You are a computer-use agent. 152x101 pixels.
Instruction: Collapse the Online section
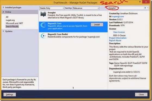coord(3,12)
